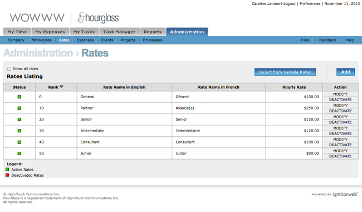Click green status icon for Intermediate rate
Screen dimensions: 362x212
(19, 131)
